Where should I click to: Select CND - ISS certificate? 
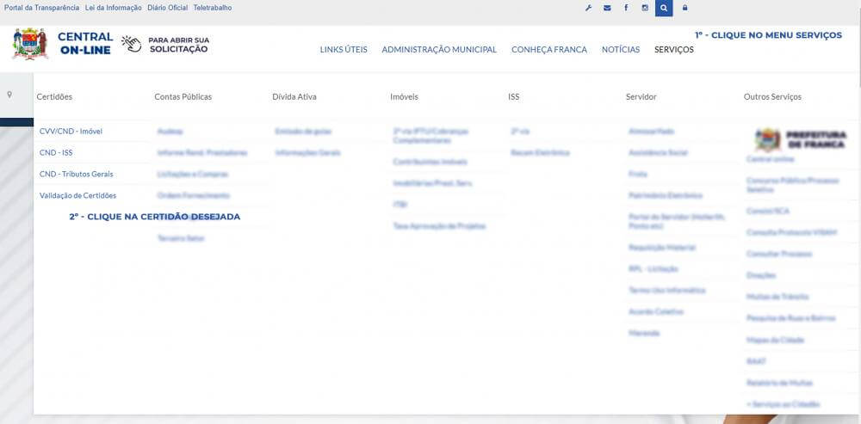pyautogui.click(x=56, y=152)
